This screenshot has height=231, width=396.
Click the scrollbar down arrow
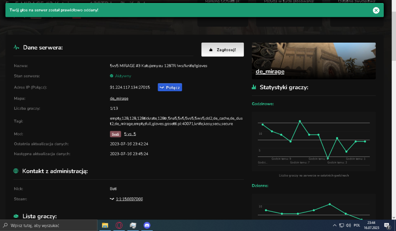coord(394,218)
